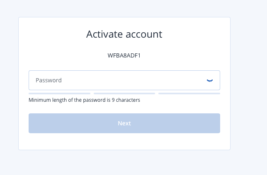This screenshot has width=267, height=175.
Task: Click the Activate account heading
Action: 124,34
